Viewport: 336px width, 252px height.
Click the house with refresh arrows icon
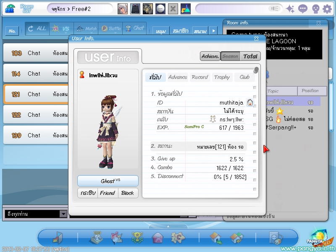[236, 238]
